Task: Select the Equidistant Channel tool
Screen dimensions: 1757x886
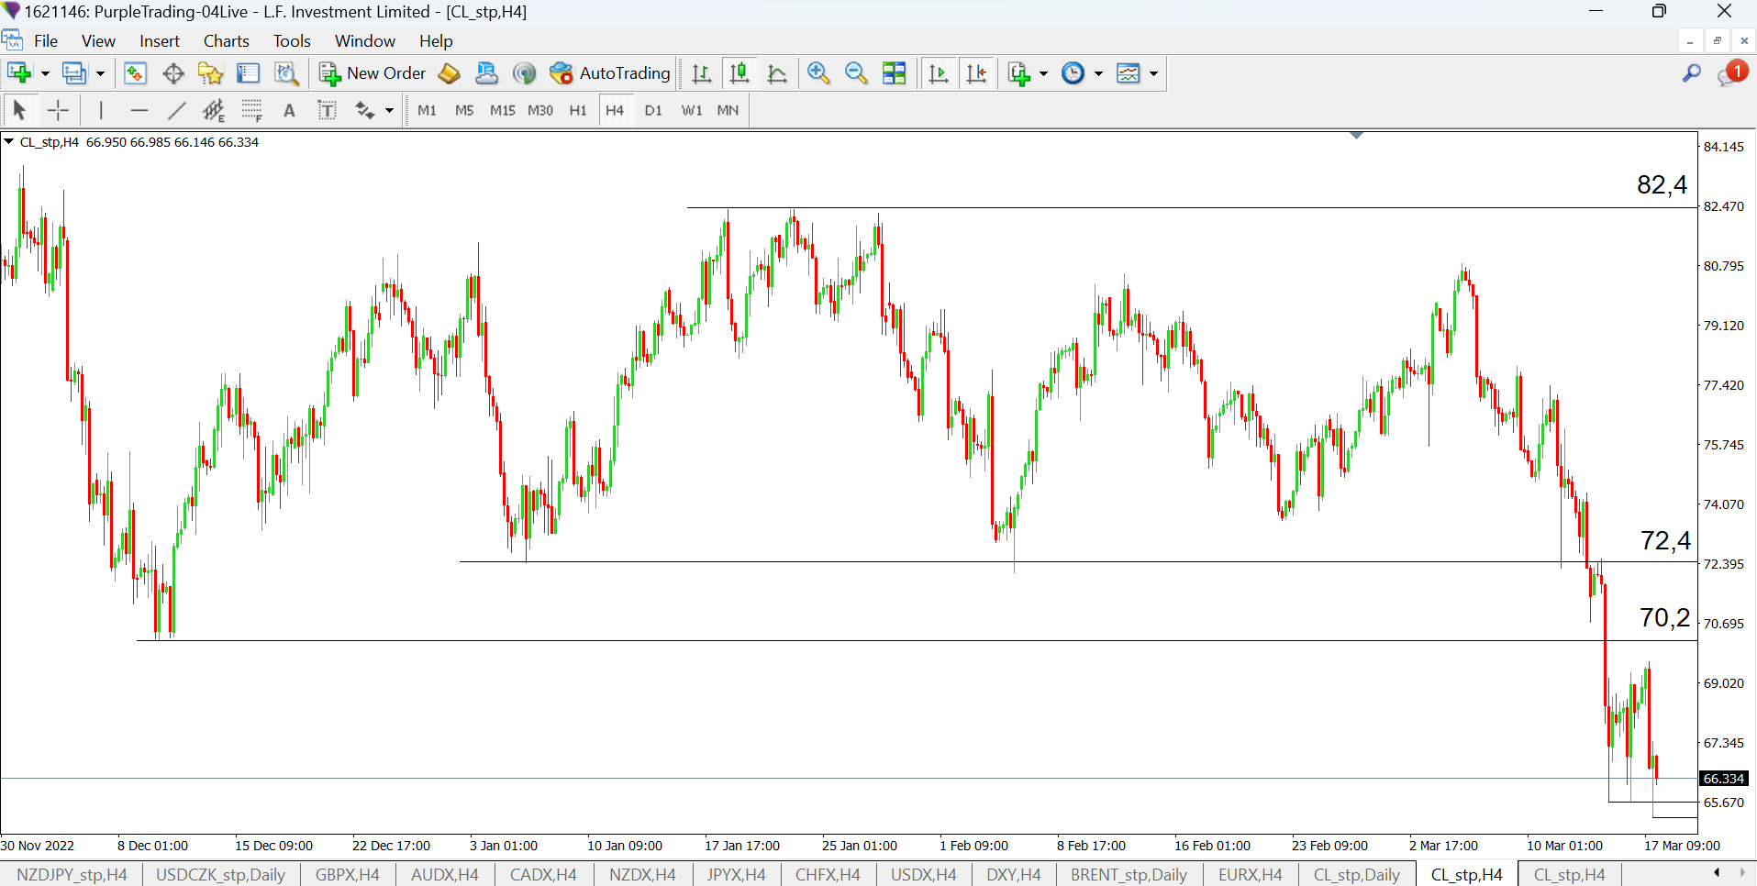Action: click(214, 111)
